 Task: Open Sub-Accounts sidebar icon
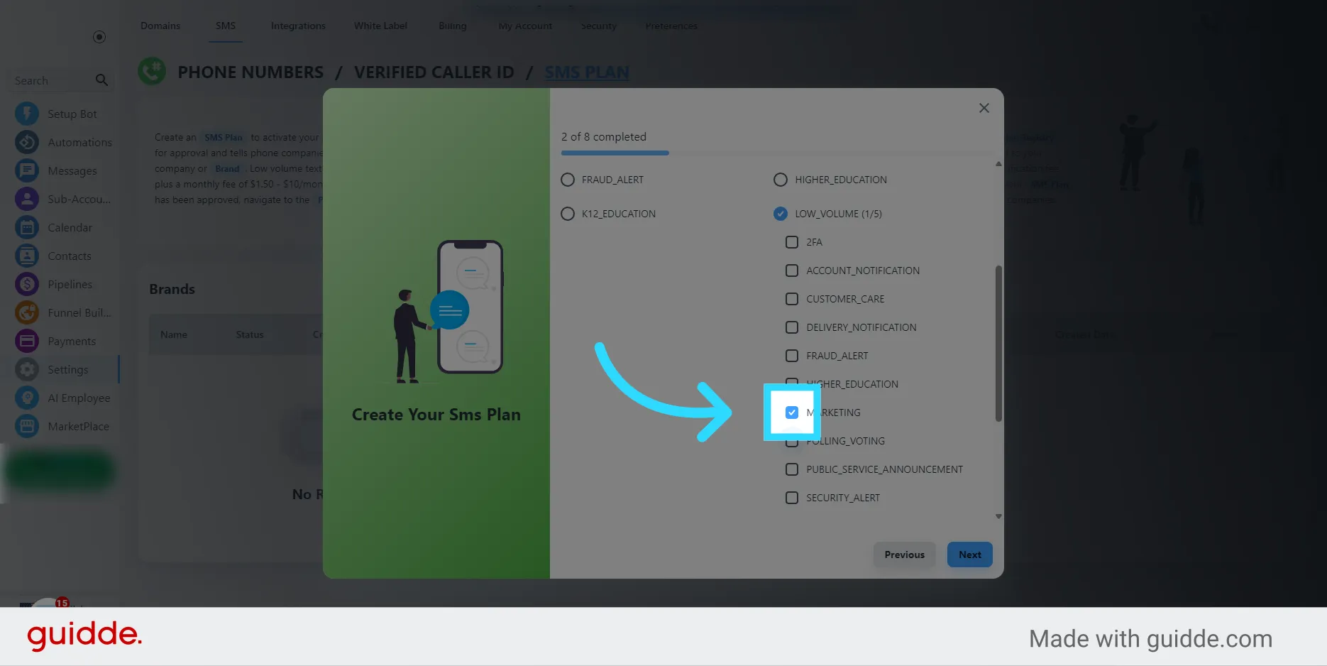[x=27, y=199]
